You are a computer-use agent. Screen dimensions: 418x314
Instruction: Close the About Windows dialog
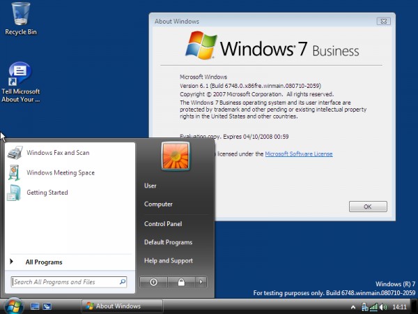tap(384, 22)
